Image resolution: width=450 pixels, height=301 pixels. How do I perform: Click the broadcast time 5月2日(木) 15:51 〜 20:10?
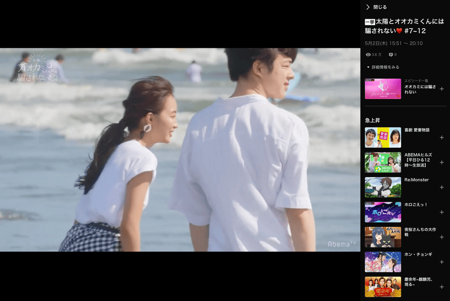(394, 43)
